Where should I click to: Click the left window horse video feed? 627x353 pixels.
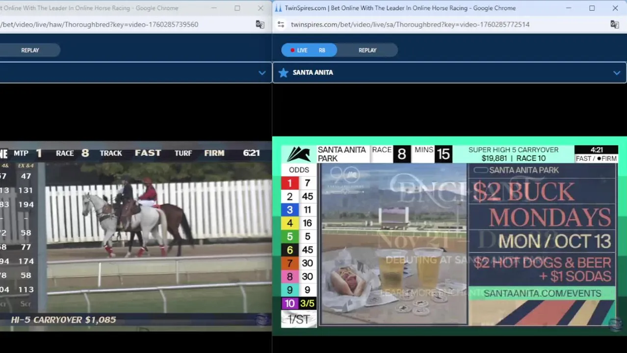click(x=136, y=236)
